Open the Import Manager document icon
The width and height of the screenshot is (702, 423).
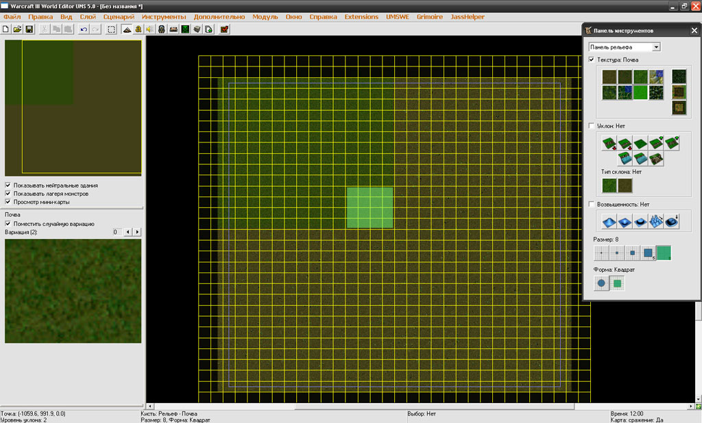tap(208, 29)
